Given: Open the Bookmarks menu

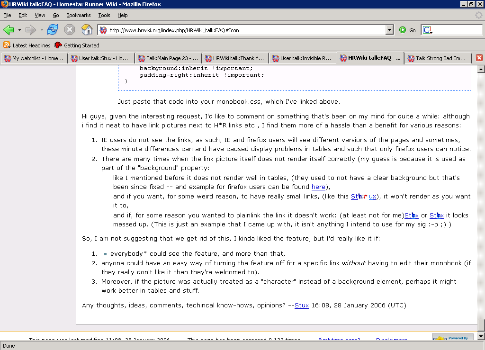Looking at the screenshot, I should pyautogui.click(x=78, y=15).
